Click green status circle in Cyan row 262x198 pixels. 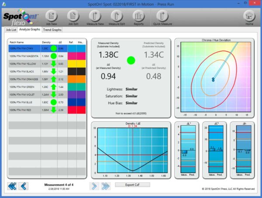click(54, 49)
